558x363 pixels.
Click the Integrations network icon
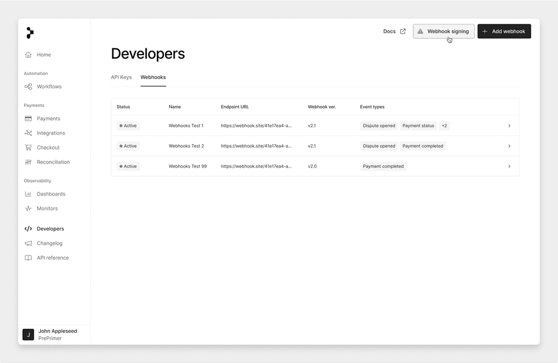pyautogui.click(x=28, y=133)
